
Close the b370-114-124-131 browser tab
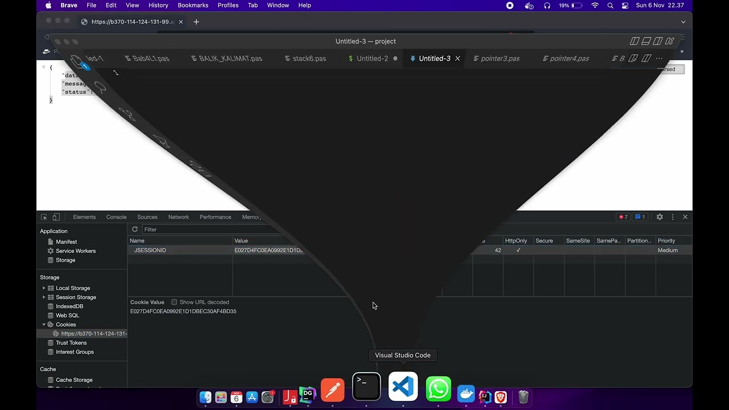(181, 22)
